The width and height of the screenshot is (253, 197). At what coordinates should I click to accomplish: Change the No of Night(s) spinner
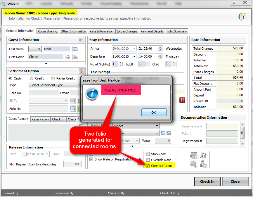[121, 64]
